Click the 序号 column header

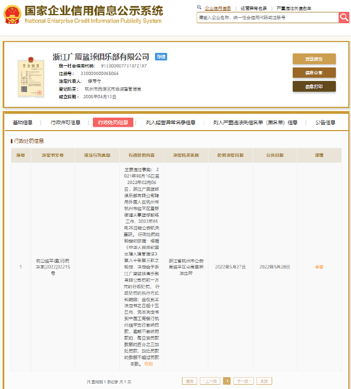[21, 155]
